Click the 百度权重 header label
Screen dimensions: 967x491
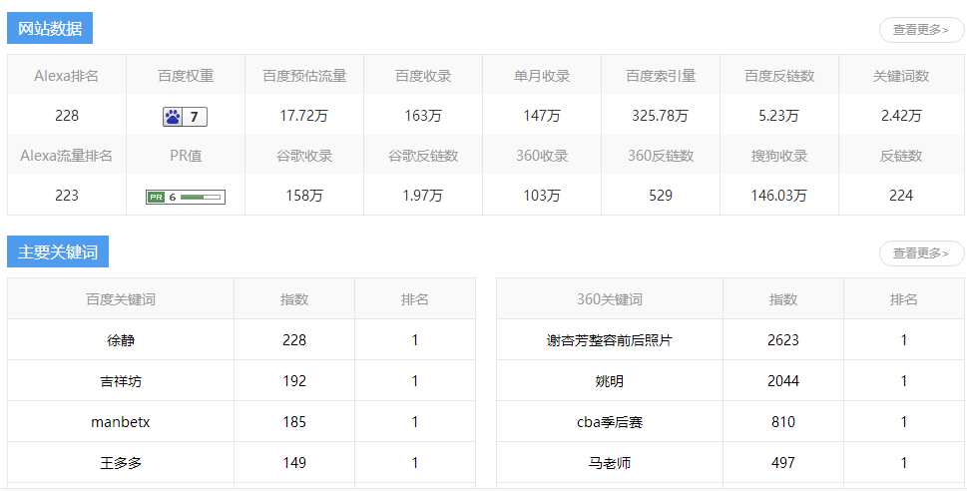point(186,76)
